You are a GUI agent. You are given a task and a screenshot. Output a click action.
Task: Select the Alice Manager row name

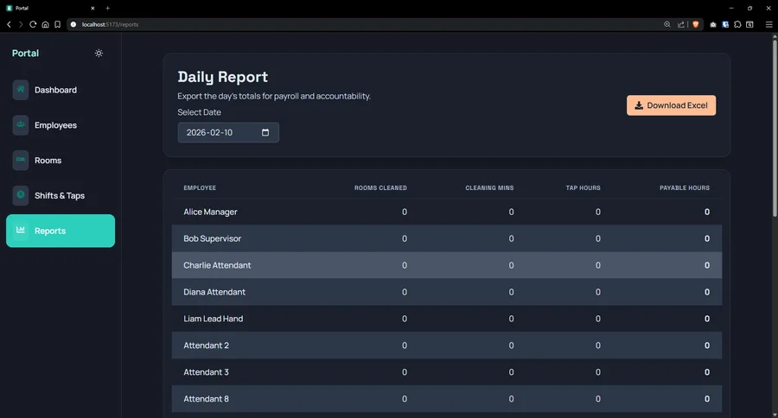pyautogui.click(x=210, y=212)
